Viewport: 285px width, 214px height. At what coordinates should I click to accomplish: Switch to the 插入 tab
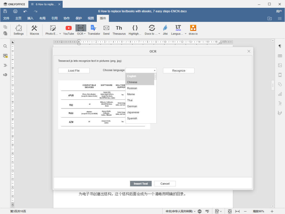30,18
